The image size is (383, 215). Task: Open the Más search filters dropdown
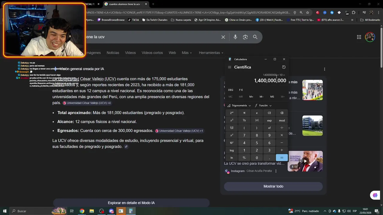tap(187, 53)
